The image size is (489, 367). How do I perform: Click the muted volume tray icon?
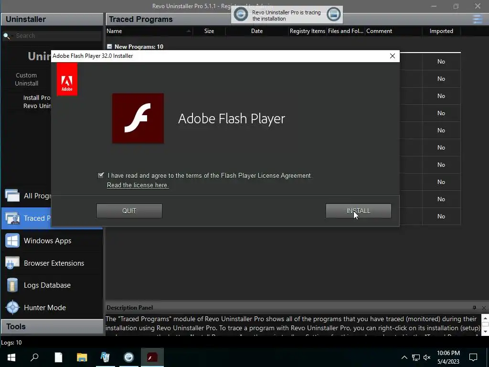click(x=427, y=357)
